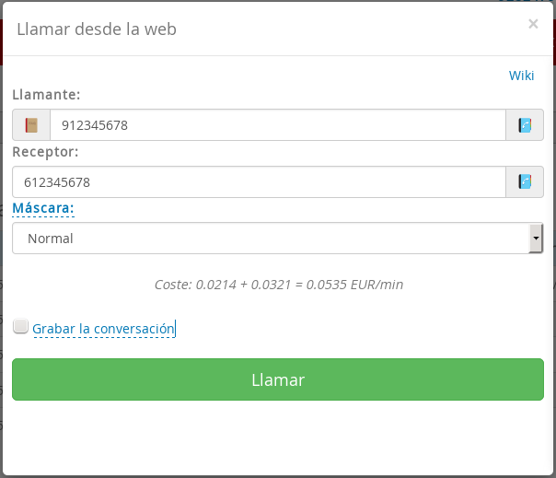Focus the Llamante number field with 912345678
This screenshot has height=478, width=556.
(x=277, y=125)
